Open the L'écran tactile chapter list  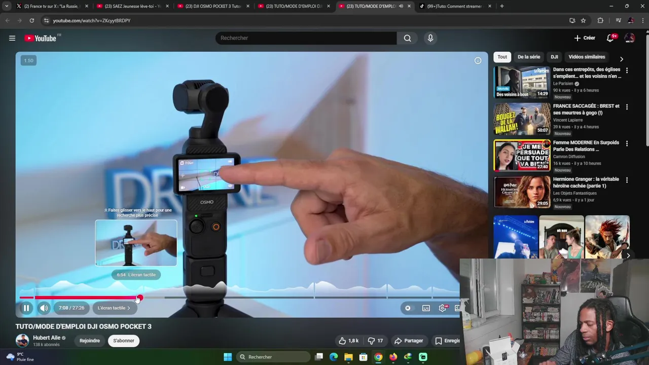(114, 308)
